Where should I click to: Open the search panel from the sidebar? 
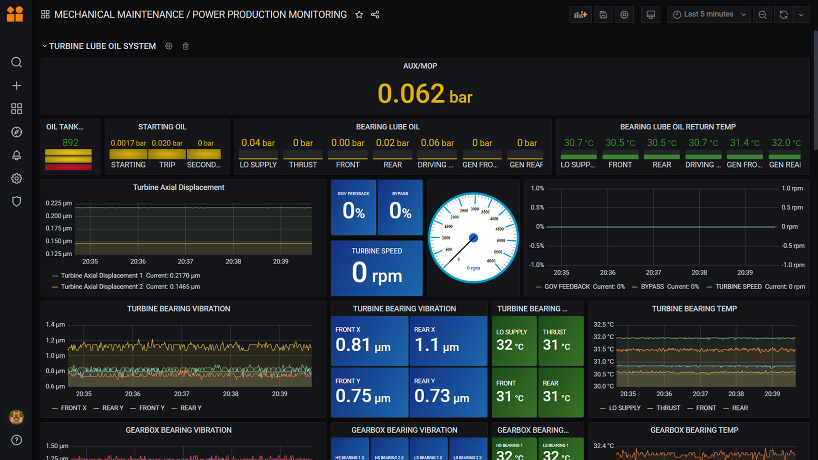pyautogui.click(x=16, y=62)
